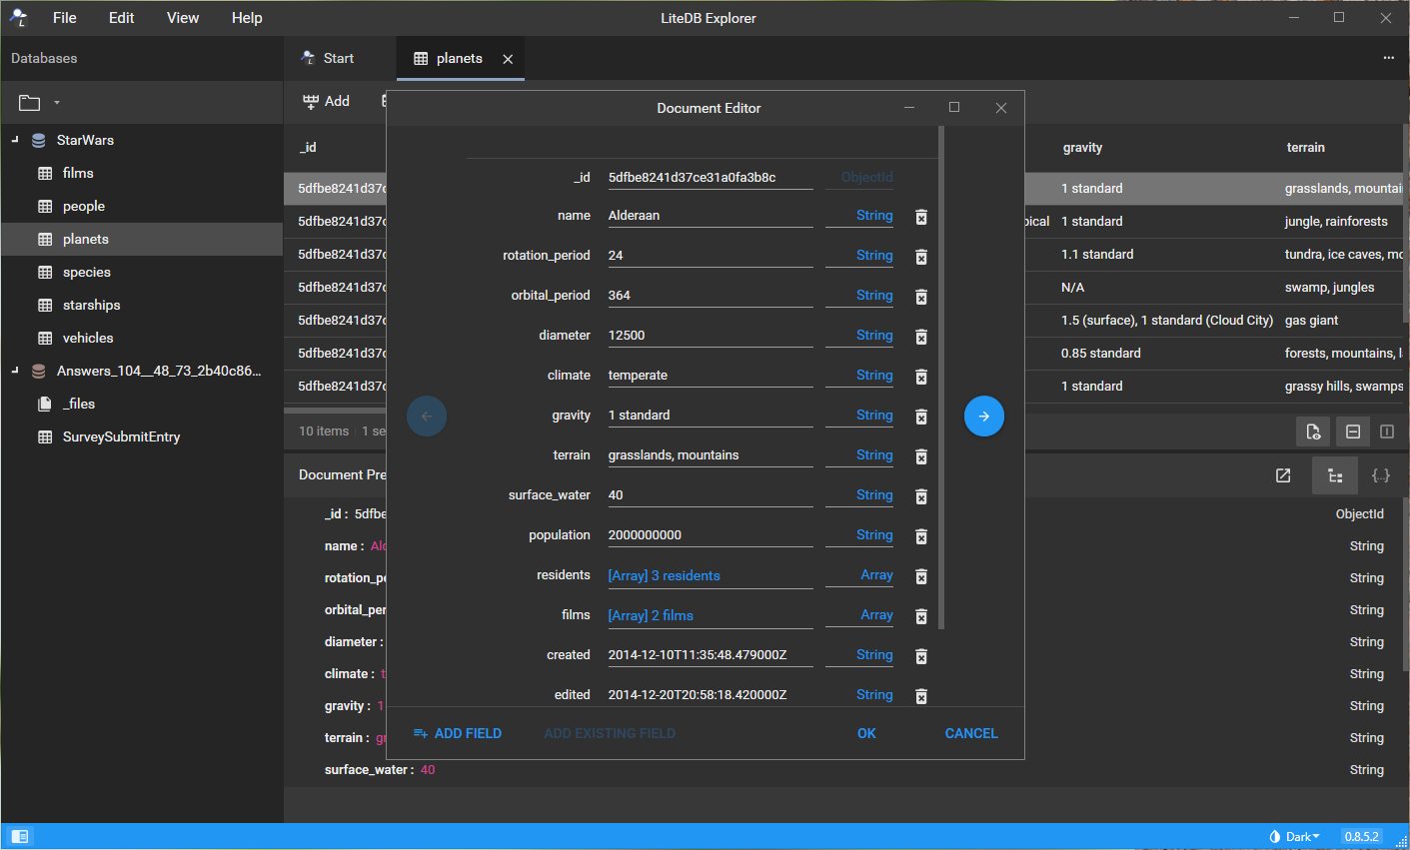1410x850 pixels.
Task: Open the 3 residents array link
Action: click(x=664, y=575)
